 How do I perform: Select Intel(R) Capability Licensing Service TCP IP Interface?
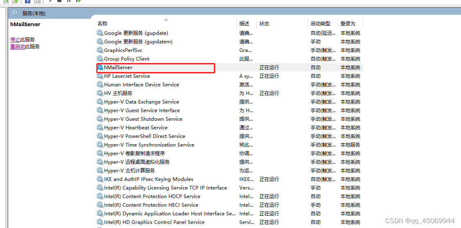(166, 187)
